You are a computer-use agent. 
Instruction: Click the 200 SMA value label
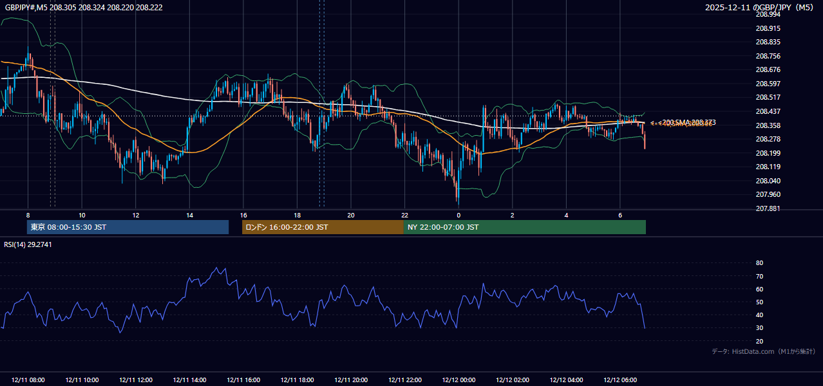click(x=688, y=122)
